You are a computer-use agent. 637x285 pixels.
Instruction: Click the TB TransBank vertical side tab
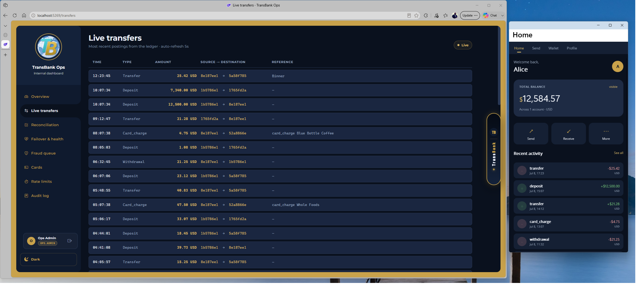tap(493, 149)
